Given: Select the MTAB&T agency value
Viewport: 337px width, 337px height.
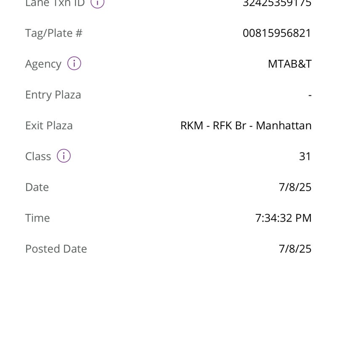Looking at the screenshot, I should point(289,64).
